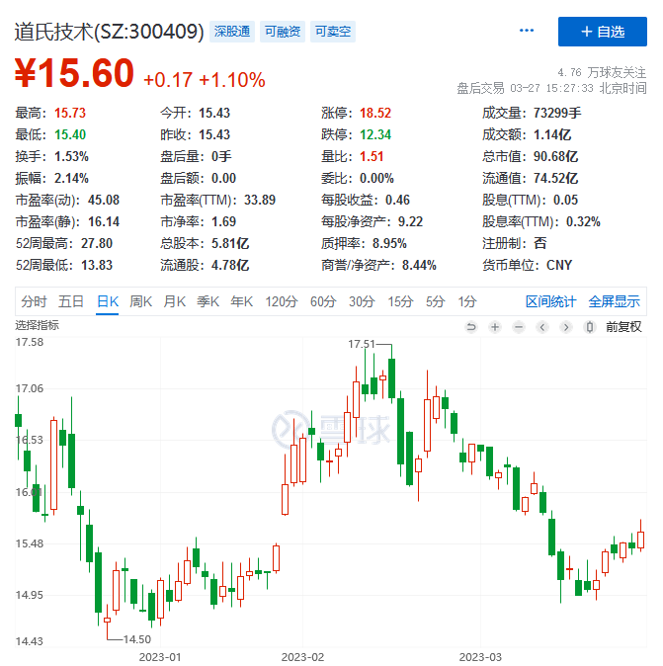
Task: Zoom in chart with plus icon
Action: click(495, 327)
